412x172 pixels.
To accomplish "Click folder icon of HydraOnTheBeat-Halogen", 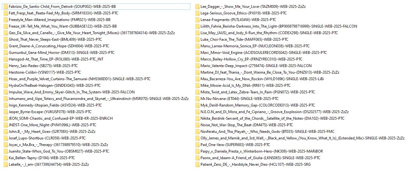I will pos(5,86).
